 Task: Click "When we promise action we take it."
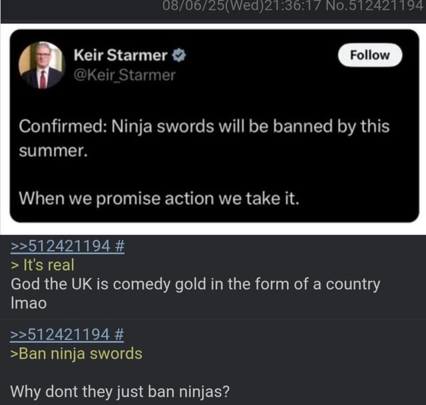pos(158,197)
